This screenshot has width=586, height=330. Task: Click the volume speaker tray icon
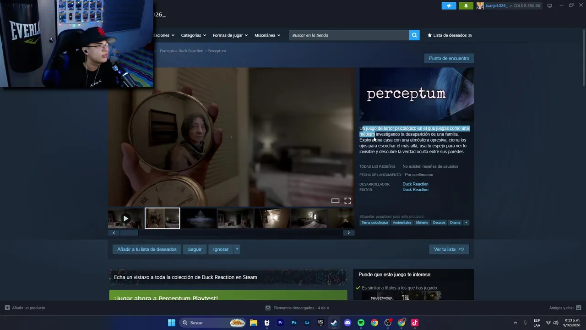(x=556, y=323)
